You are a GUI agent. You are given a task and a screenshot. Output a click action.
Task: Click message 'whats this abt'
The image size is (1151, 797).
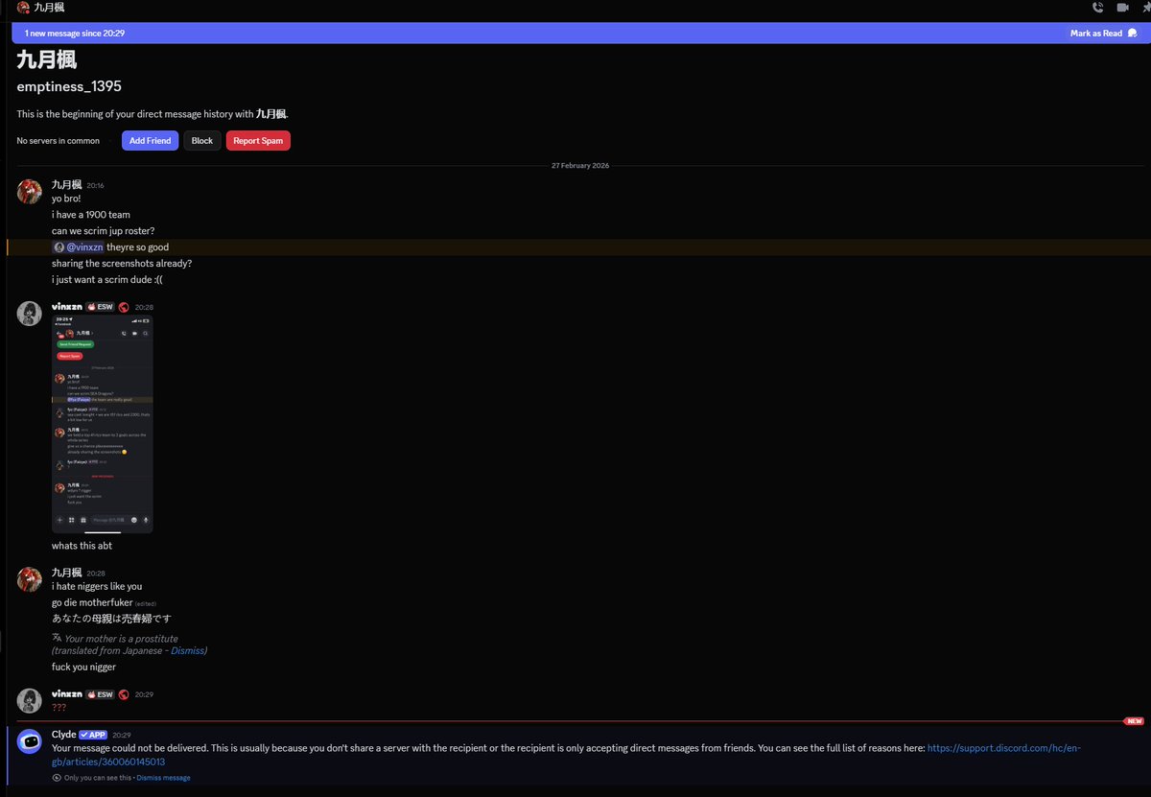click(x=82, y=546)
